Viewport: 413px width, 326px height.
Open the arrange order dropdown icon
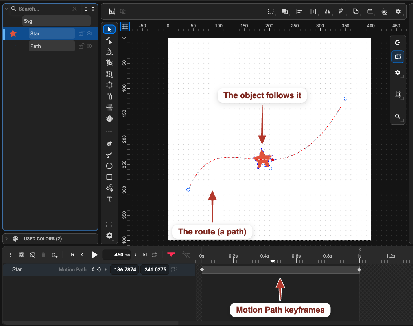pyautogui.click(x=285, y=11)
